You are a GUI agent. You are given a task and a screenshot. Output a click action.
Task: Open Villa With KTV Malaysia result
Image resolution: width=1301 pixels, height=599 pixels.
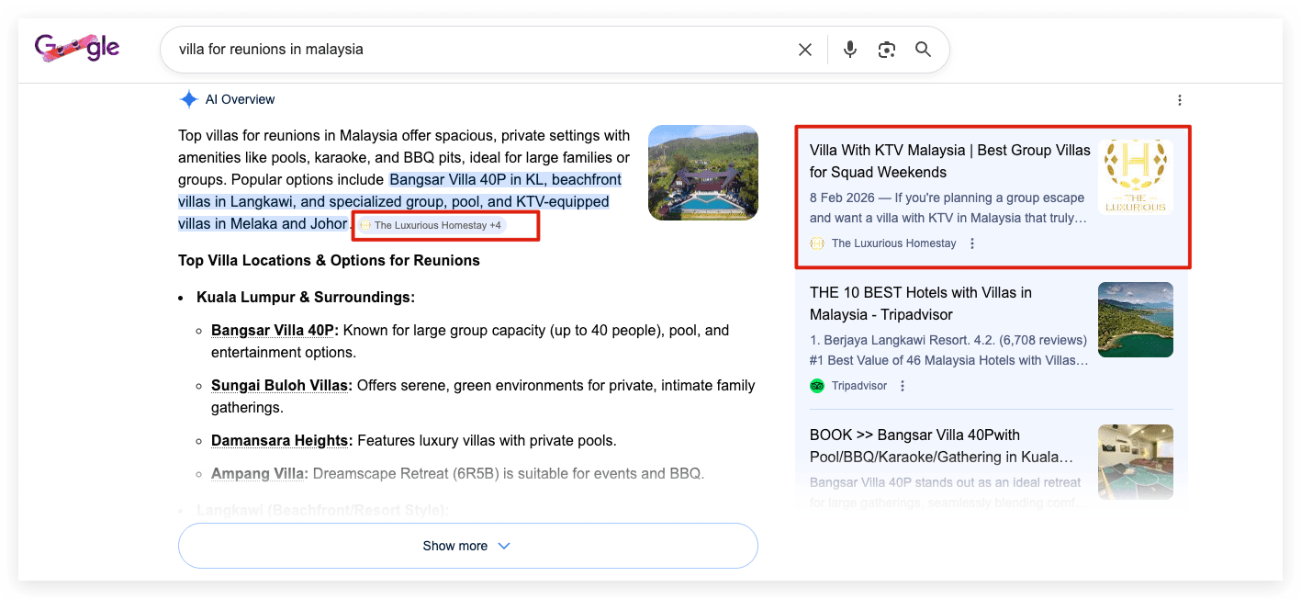950,161
